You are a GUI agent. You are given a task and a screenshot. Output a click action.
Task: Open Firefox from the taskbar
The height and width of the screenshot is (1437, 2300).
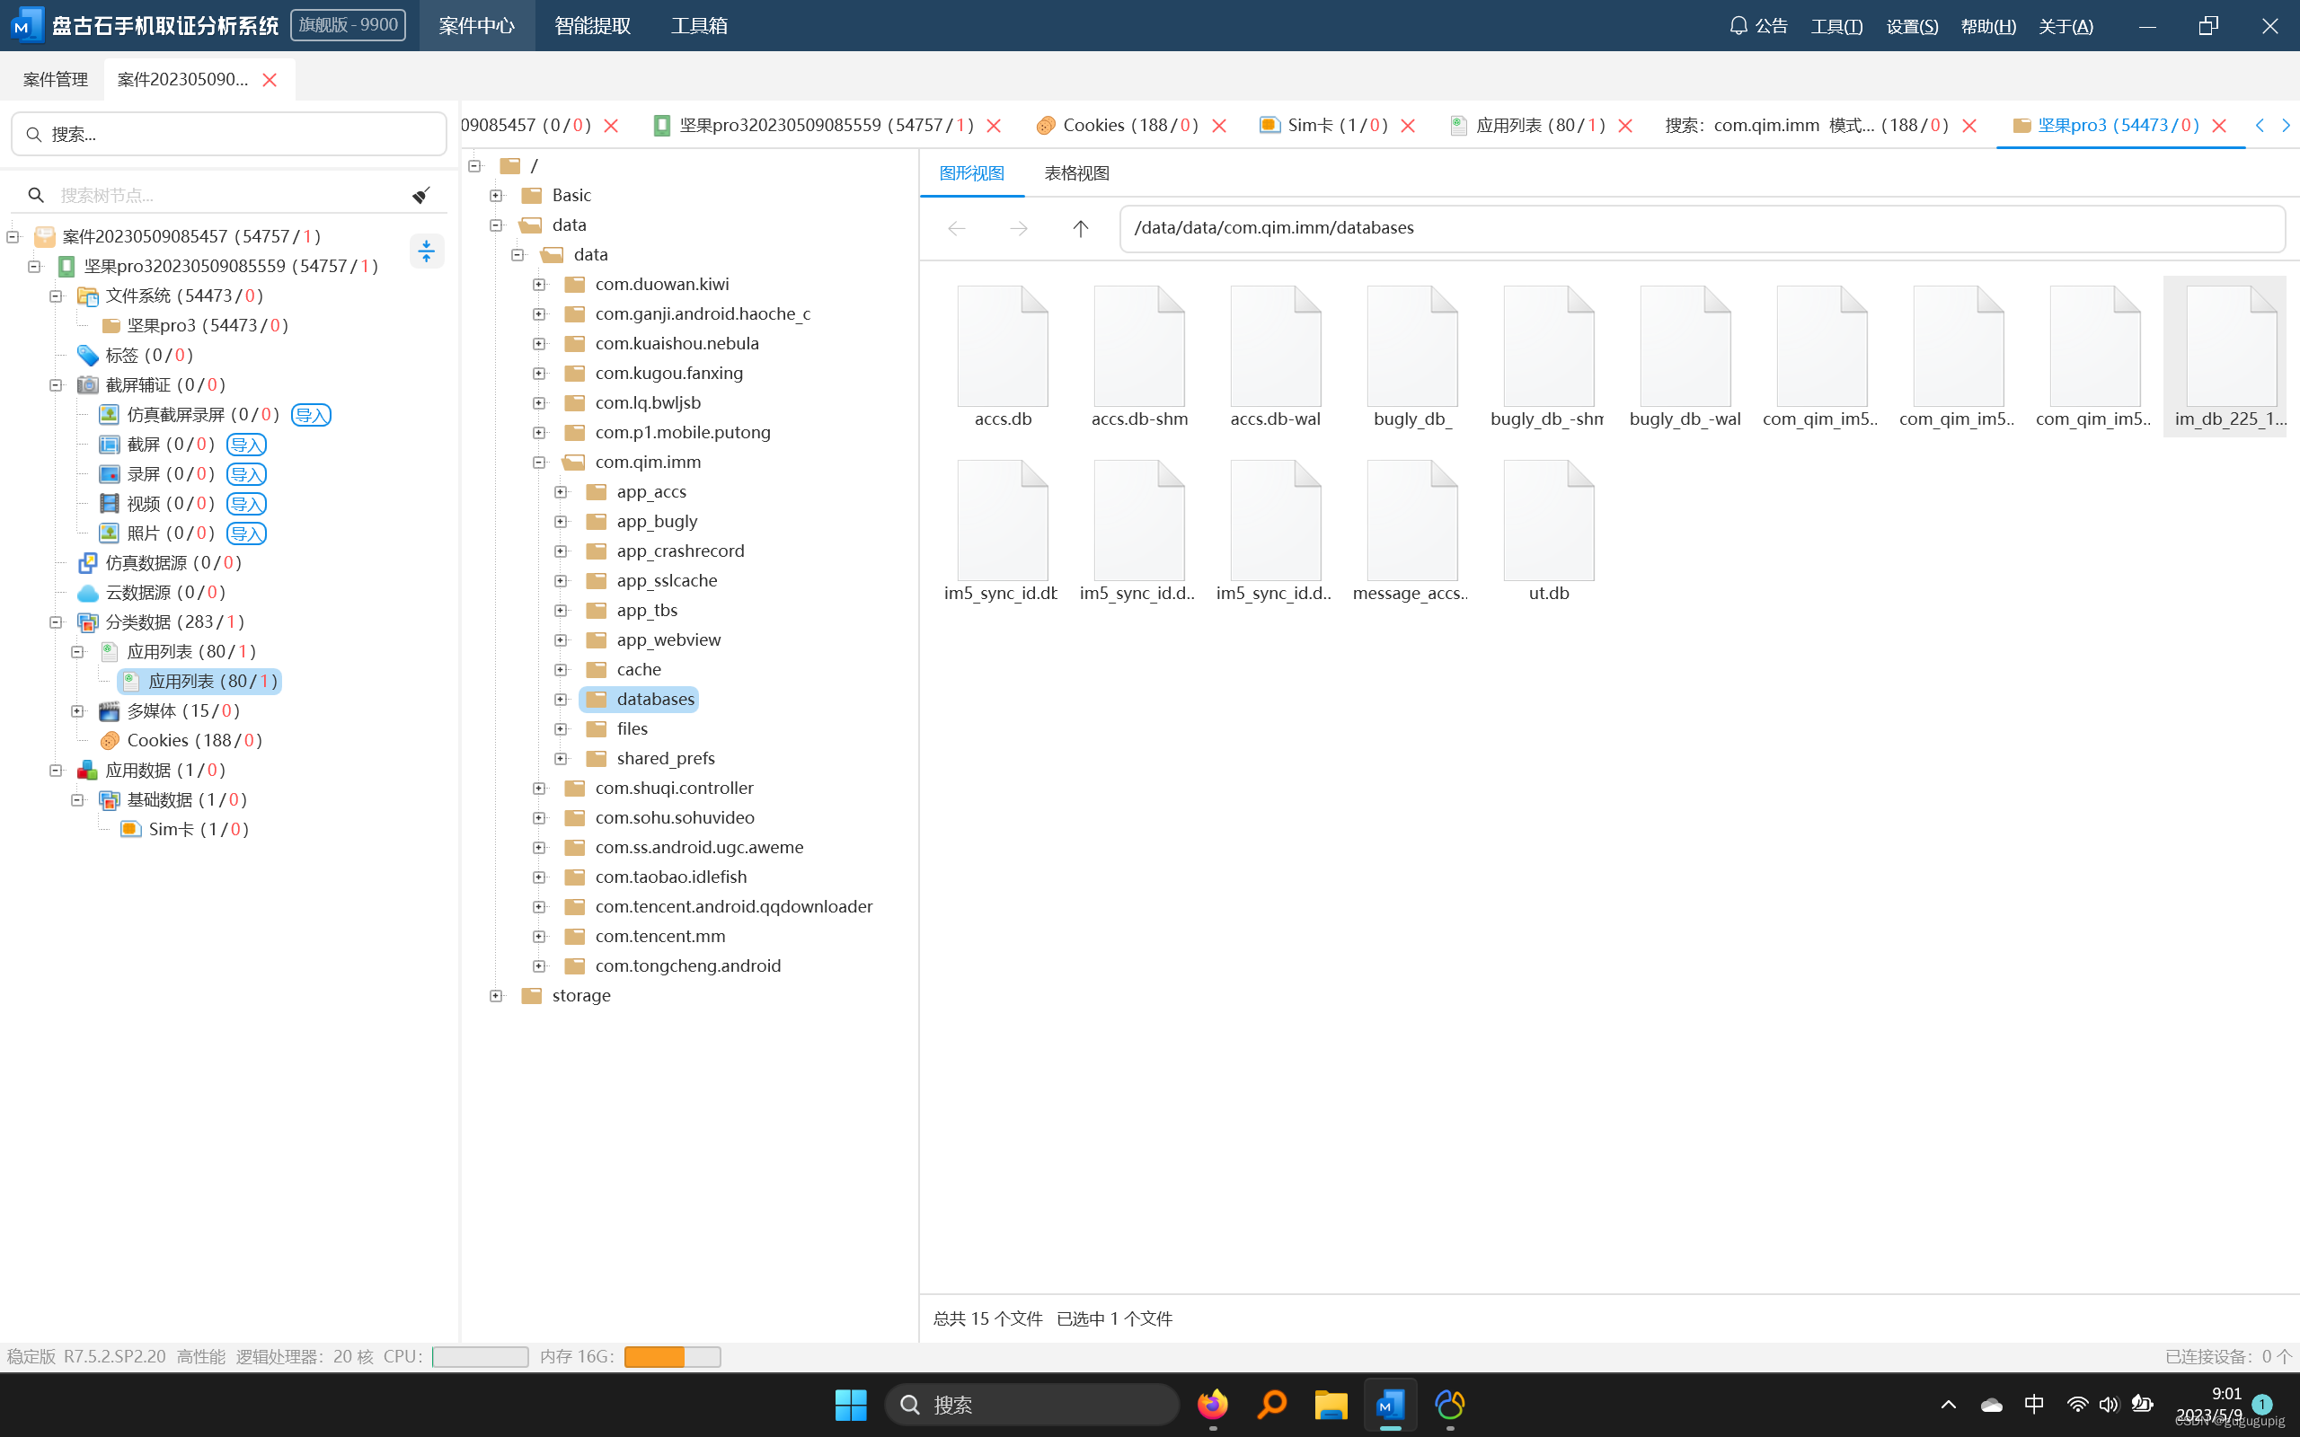pos(1213,1404)
